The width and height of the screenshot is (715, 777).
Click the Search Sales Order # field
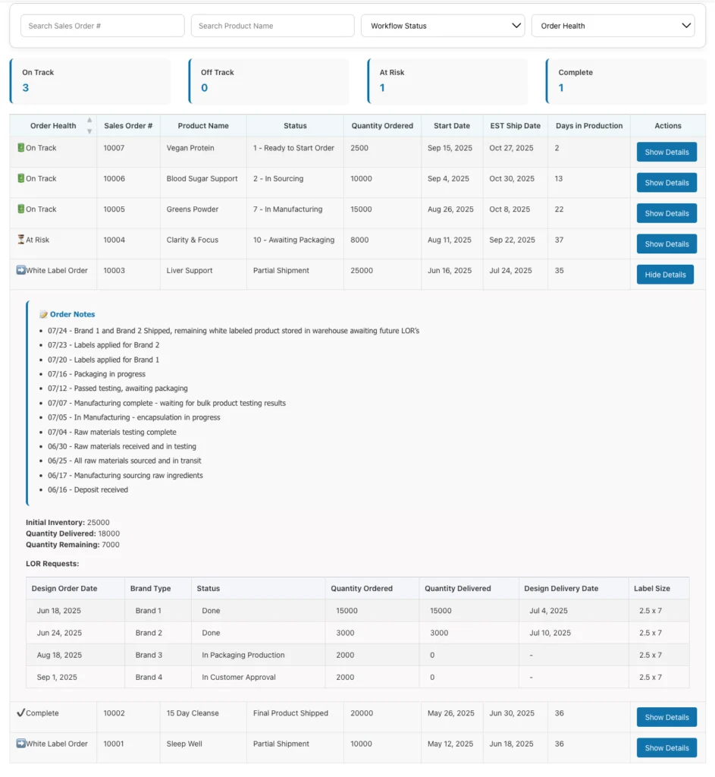(102, 26)
